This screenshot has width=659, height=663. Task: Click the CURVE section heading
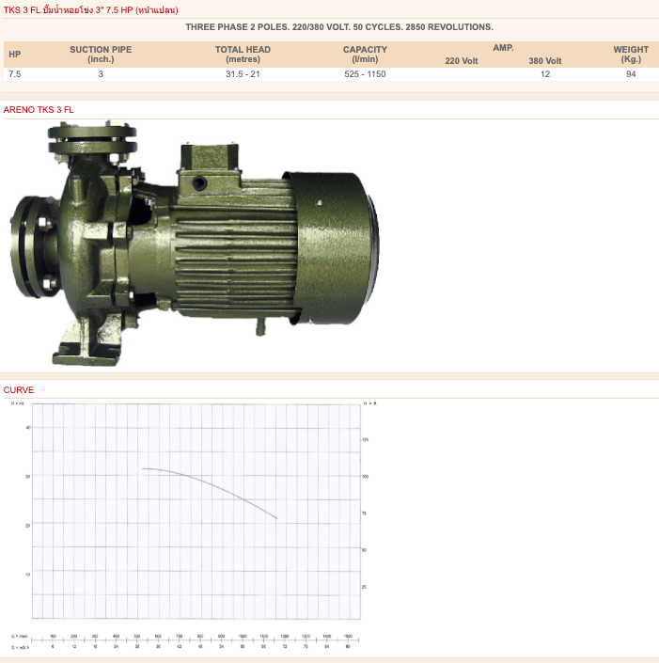coord(19,390)
